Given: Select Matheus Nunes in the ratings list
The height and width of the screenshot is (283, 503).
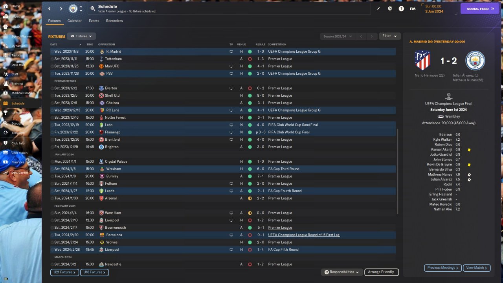Looking at the screenshot, I should coord(440,175).
